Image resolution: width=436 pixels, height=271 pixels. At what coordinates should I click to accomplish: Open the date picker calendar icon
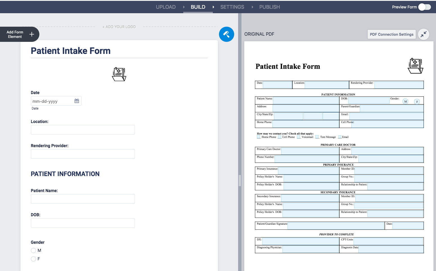(77, 101)
